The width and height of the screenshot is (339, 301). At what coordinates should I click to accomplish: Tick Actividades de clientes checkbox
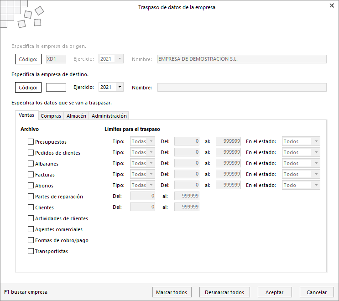coord(31,218)
